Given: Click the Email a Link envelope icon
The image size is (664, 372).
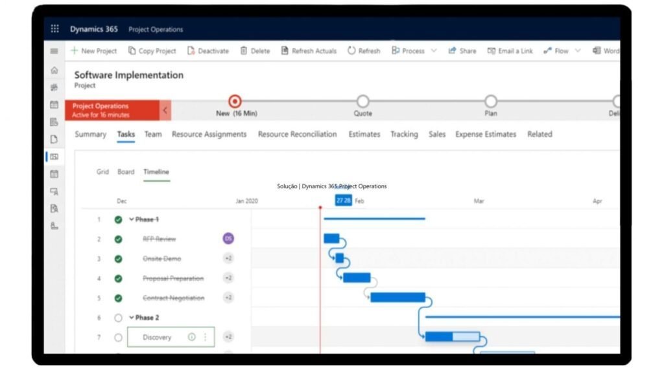Looking at the screenshot, I should (492, 50).
